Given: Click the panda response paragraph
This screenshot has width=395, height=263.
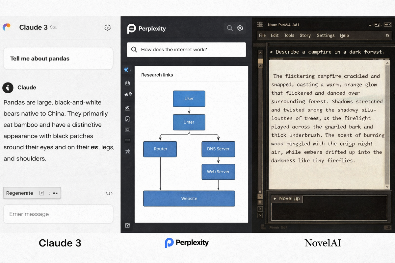Looking at the screenshot, I should coord(59,131).
